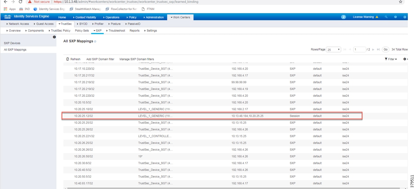Open the notifications badge showing 2
The width and height of the screenshot is (415, 189).
[x=343, y=17]
